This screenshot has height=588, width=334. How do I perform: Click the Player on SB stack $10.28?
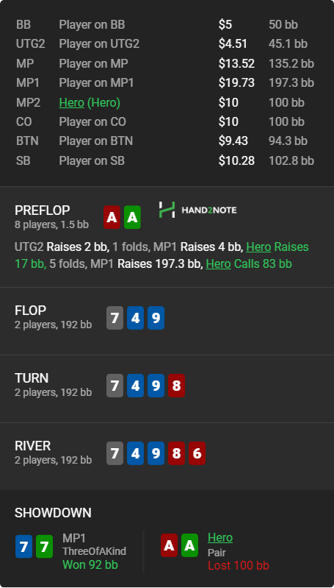tap(236, 160)
